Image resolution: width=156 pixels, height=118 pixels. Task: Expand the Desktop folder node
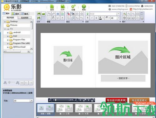pyautogui.click(x=5, y=22)
